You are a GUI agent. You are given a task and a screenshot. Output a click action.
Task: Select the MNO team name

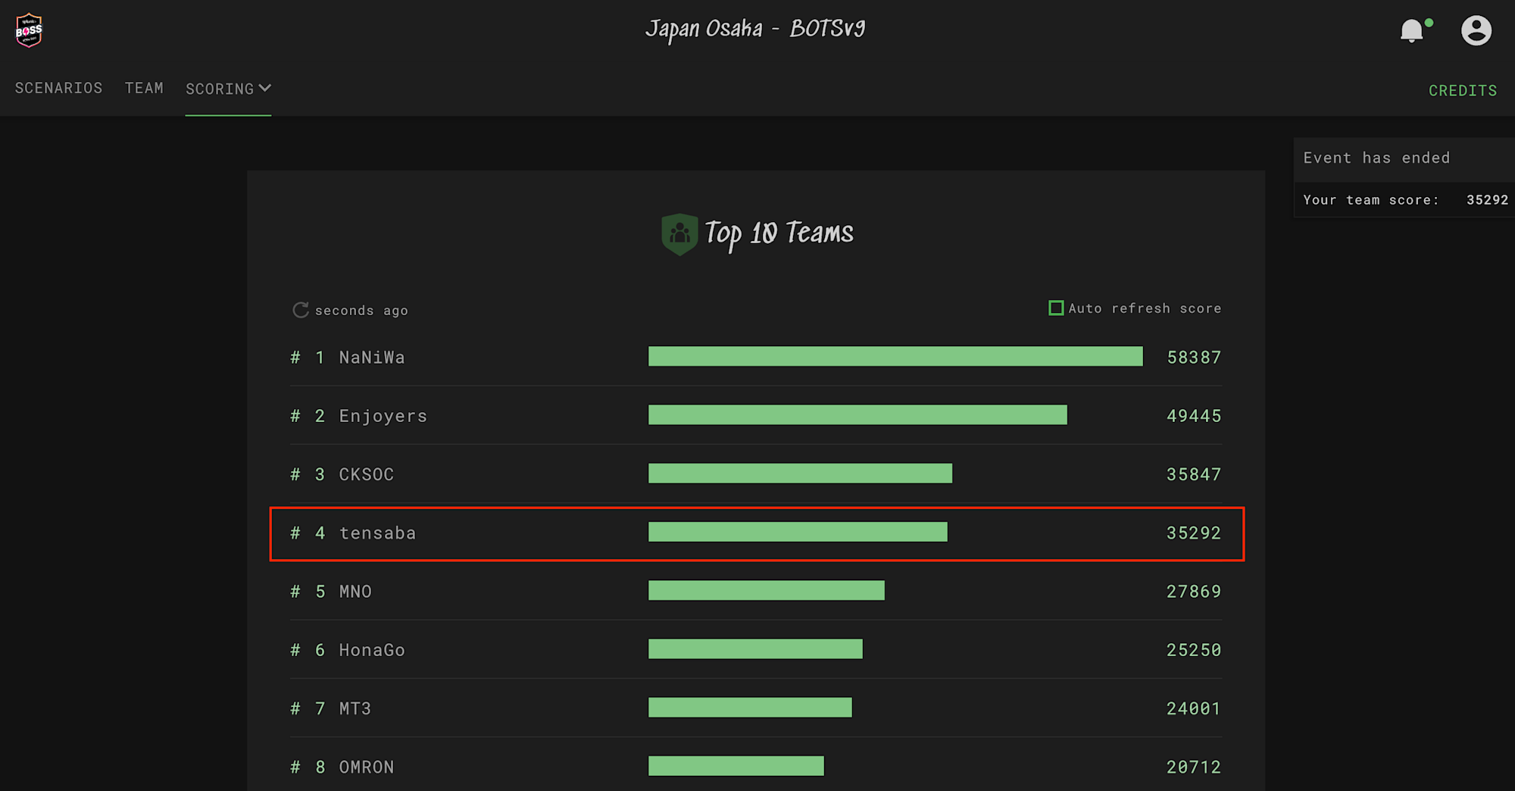point(355,592)
